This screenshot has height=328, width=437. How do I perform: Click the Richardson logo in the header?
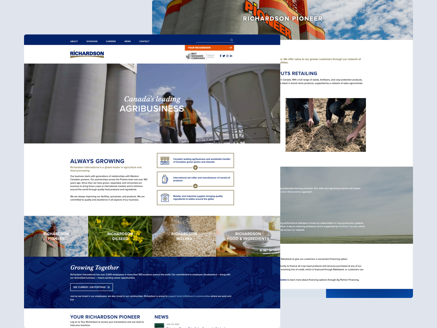pyautogui.click(x=87, y=54)
